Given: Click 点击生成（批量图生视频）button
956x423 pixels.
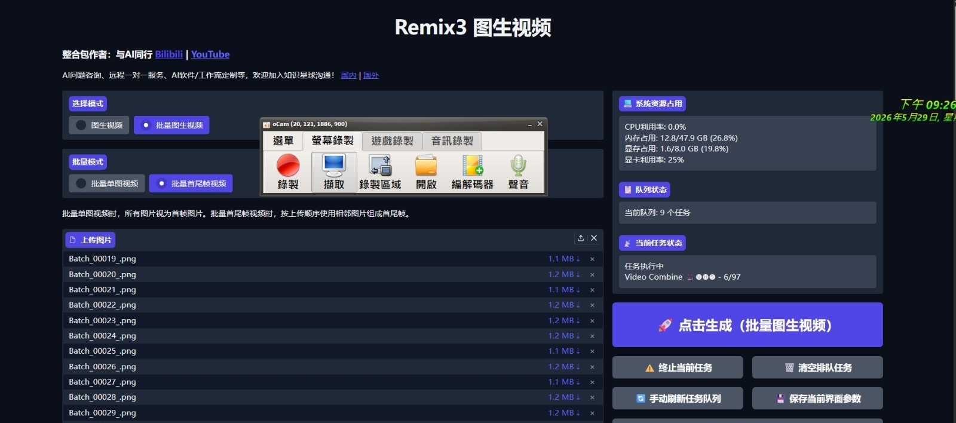Looking at the screenshot, I should 747,325.
